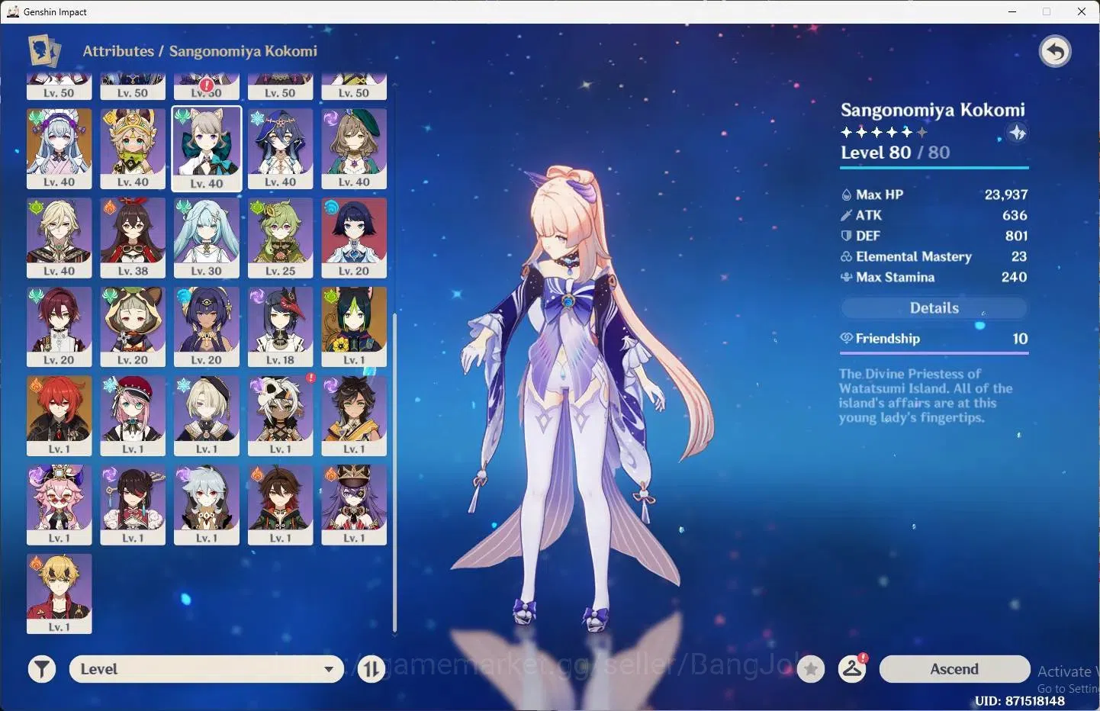Click the Max Stamina value 240
The width and height of the screenshot is (1100, 711).
pos(1014,277)
